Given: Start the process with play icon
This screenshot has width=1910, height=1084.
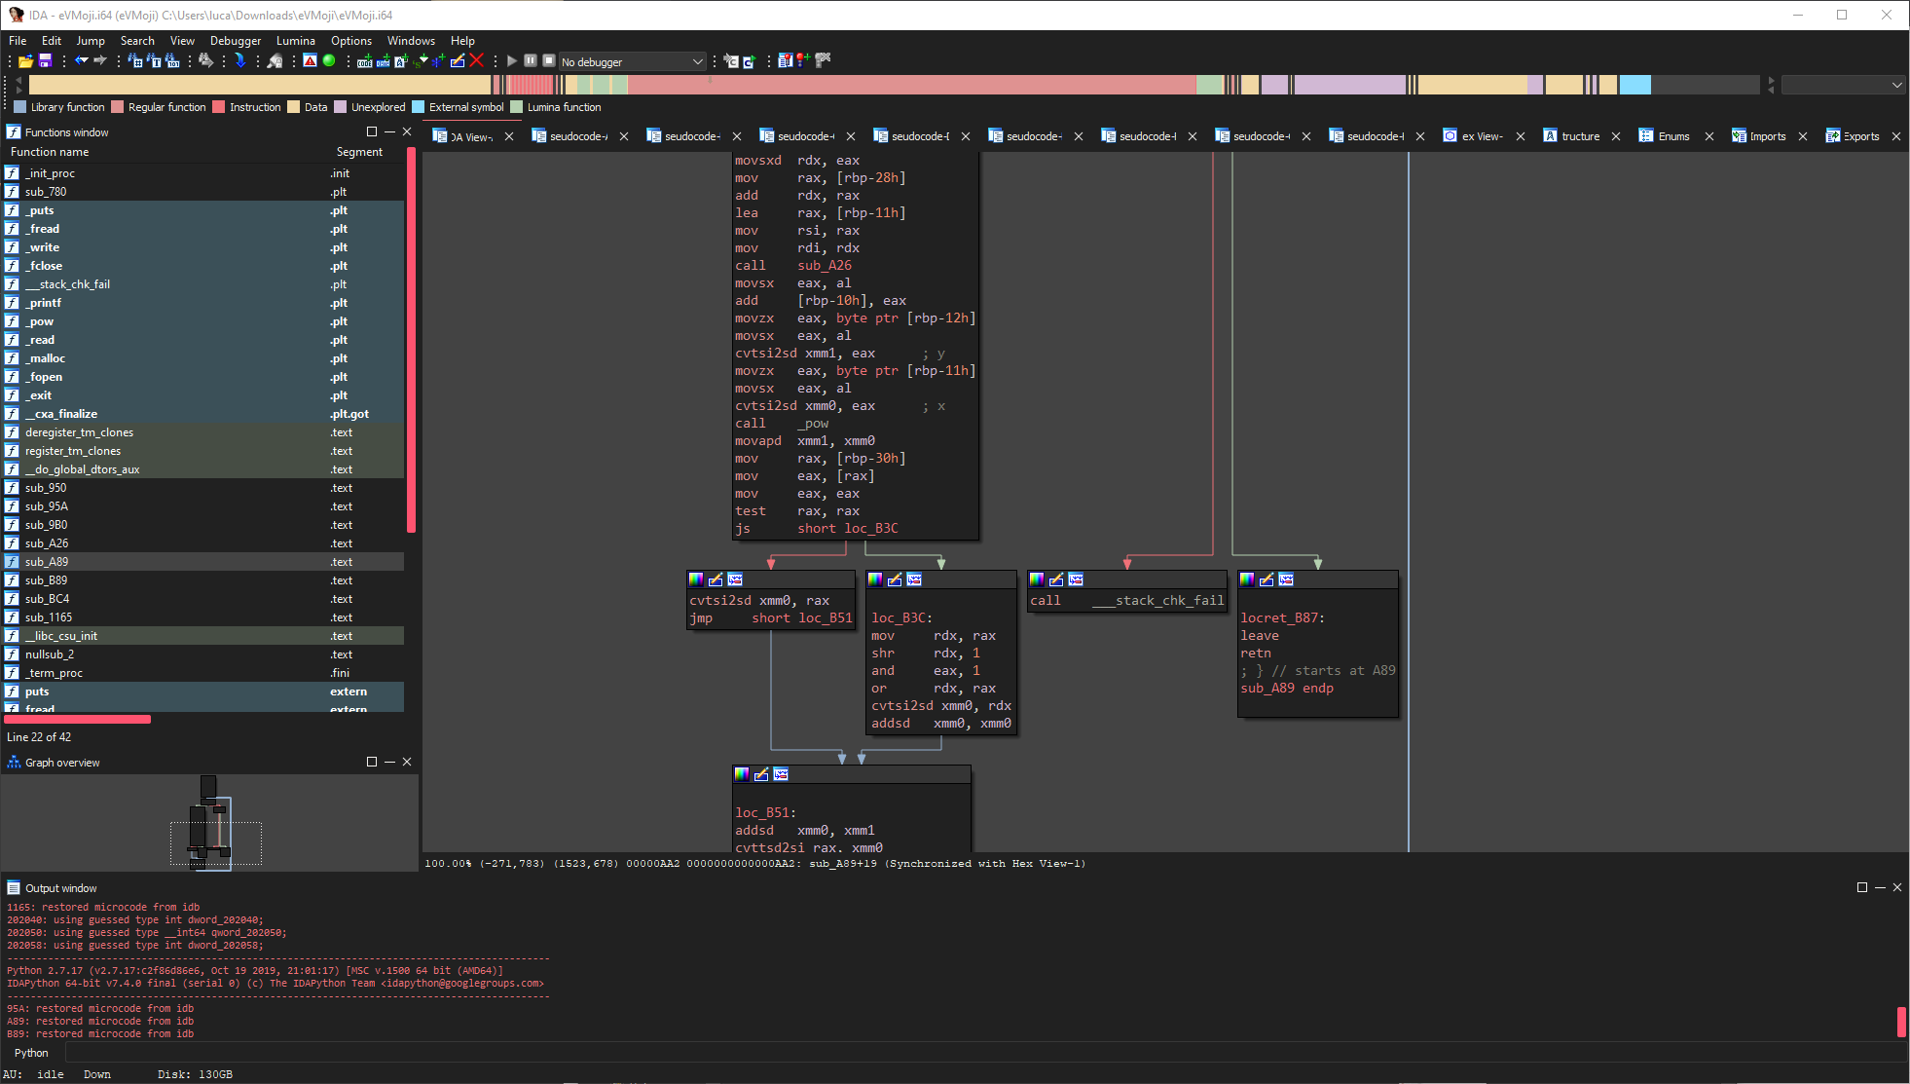Looking at the screenshot, I should pos(512,61).
